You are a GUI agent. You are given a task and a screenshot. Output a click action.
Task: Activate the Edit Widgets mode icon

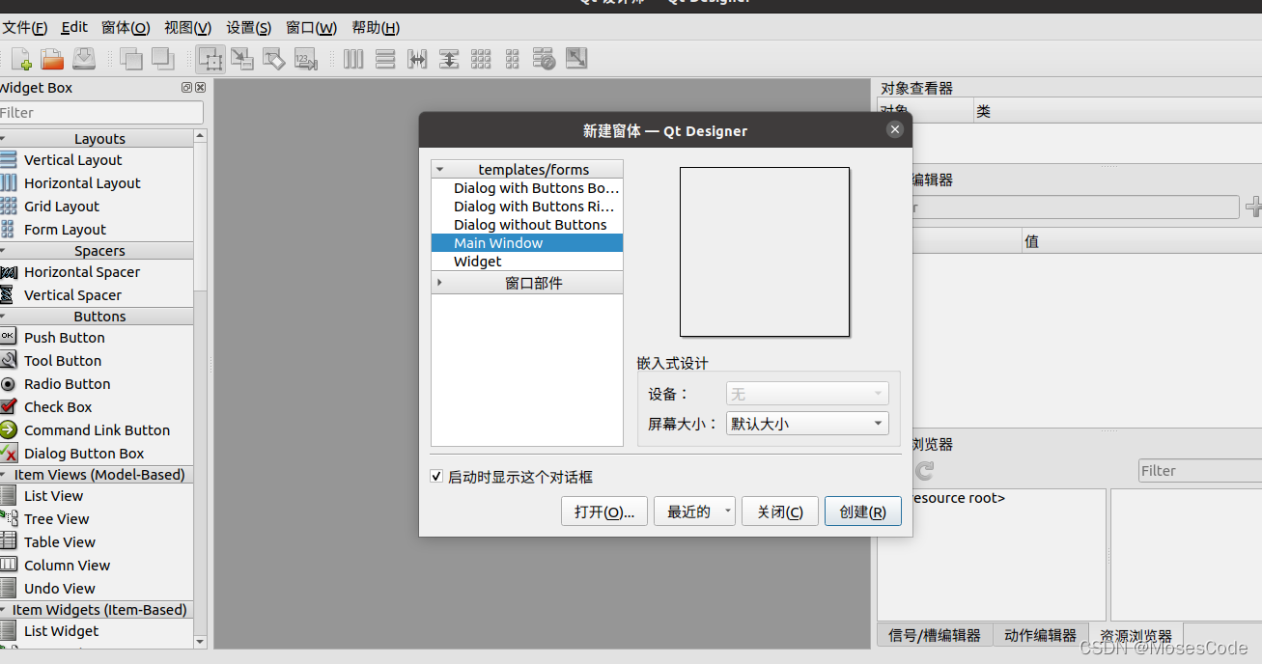(210, 59)
